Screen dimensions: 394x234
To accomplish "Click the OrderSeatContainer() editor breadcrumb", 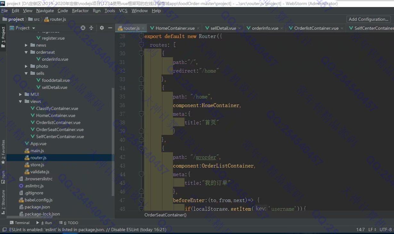I will point(165,215).
